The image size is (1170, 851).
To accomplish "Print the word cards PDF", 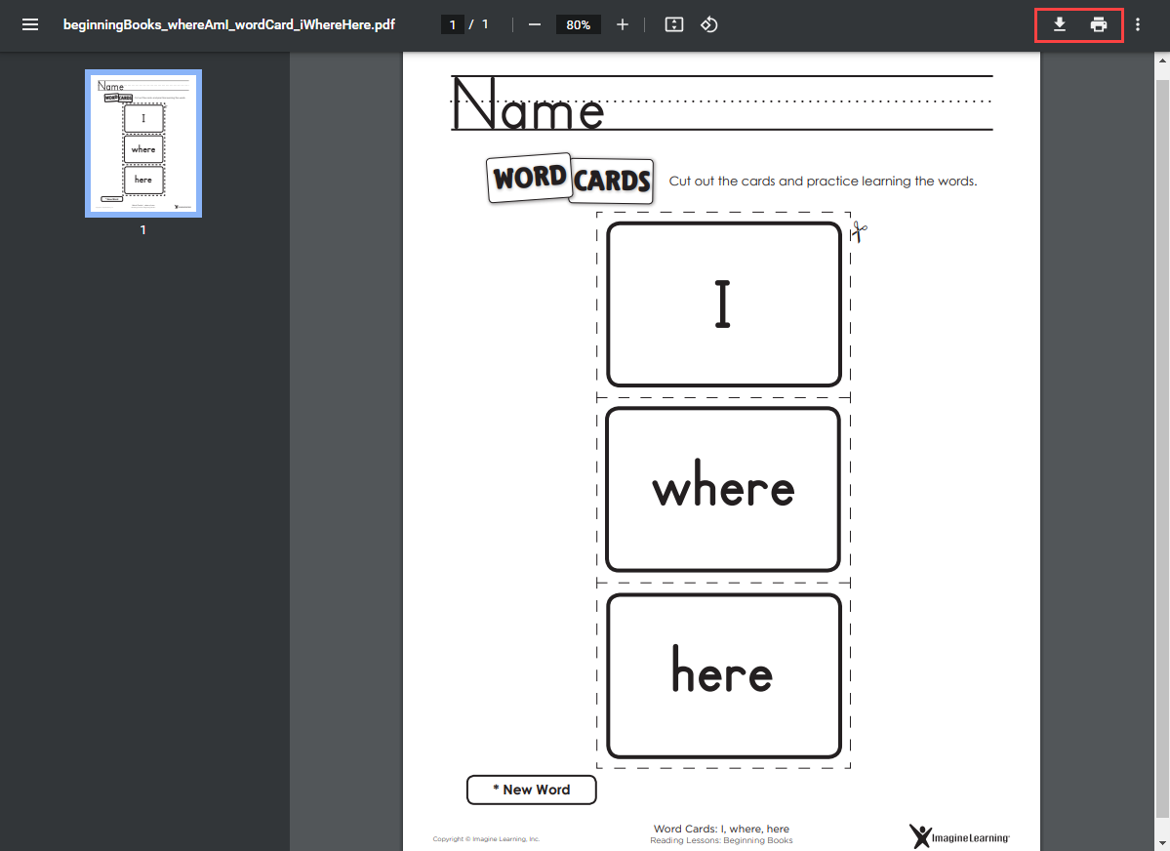I will 1099,24.
